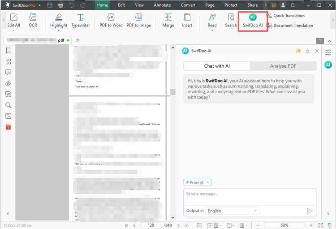Undo the last action
The height and width of the screenshot is (229, 336).
(72, 5)
